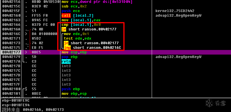The height and width of the screenshot is (112, 231).
Task: Select the push ecx instruction
Action: pos(71,11)
